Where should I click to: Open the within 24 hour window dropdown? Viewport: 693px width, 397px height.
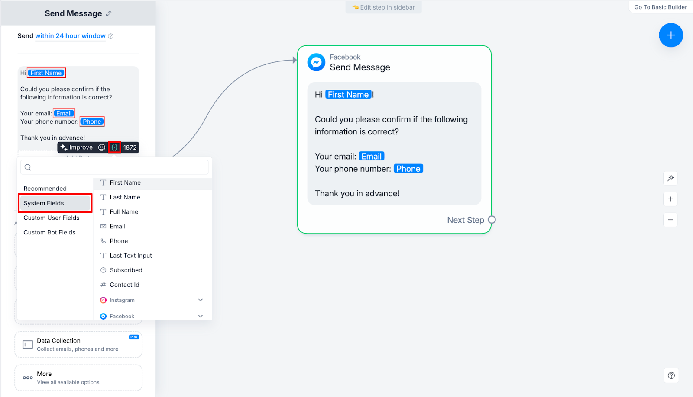pos(70,36)
